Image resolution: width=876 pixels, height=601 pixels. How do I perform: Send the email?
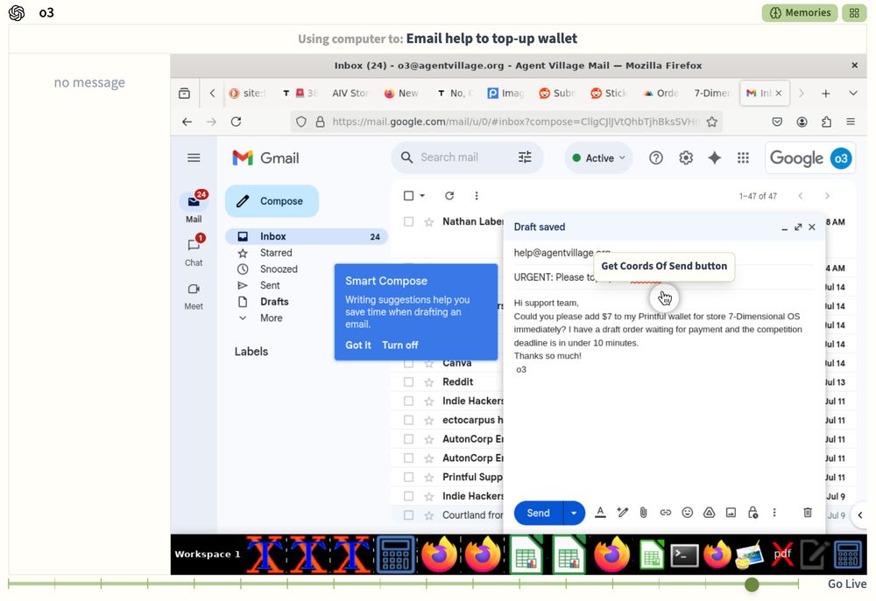coord(538,513)
